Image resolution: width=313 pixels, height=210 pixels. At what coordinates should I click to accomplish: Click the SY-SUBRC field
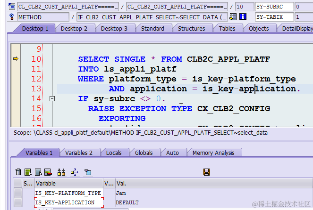274,7
